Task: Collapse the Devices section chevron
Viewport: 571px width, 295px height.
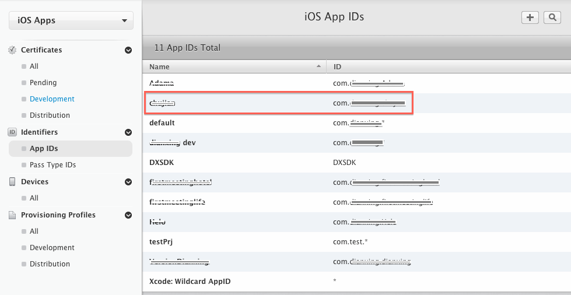Action: click(x=128, y=182)
